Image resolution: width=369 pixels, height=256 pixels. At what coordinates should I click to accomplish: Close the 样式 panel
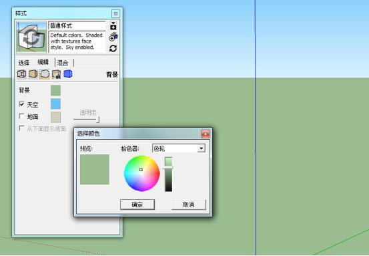[116, 13]
